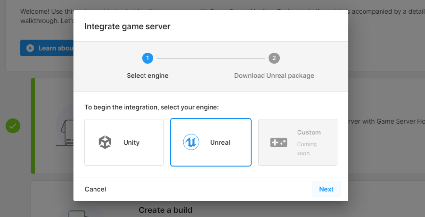Screen dimensions: 425x217
Task: Click the Coming soon label
Action: 306,148
